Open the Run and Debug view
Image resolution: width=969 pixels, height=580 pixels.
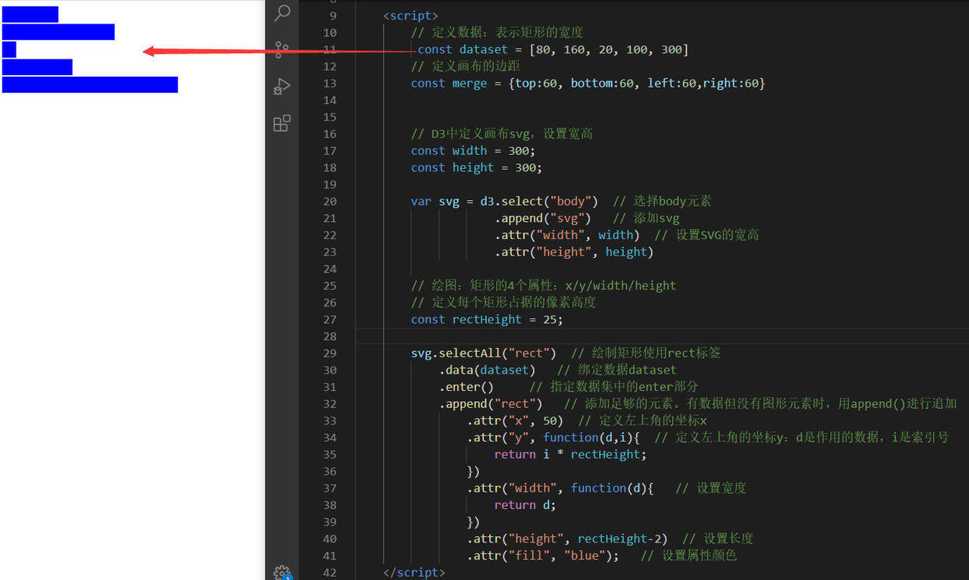(x=282, y=86)
